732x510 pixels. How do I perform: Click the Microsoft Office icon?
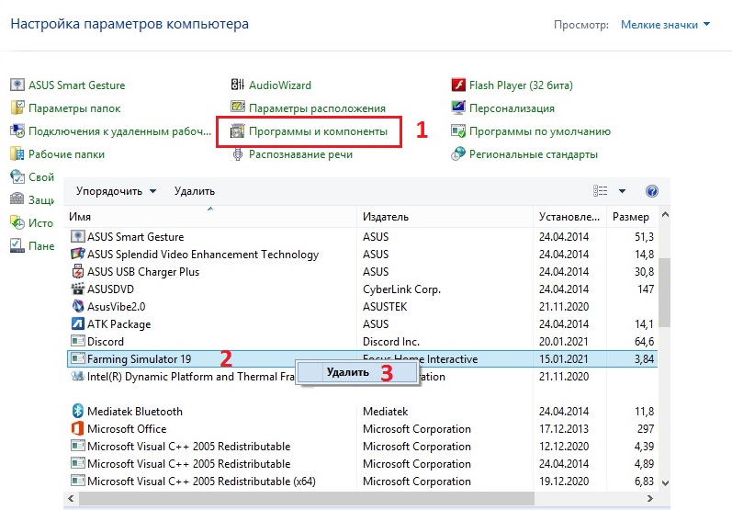click(77, 428)
